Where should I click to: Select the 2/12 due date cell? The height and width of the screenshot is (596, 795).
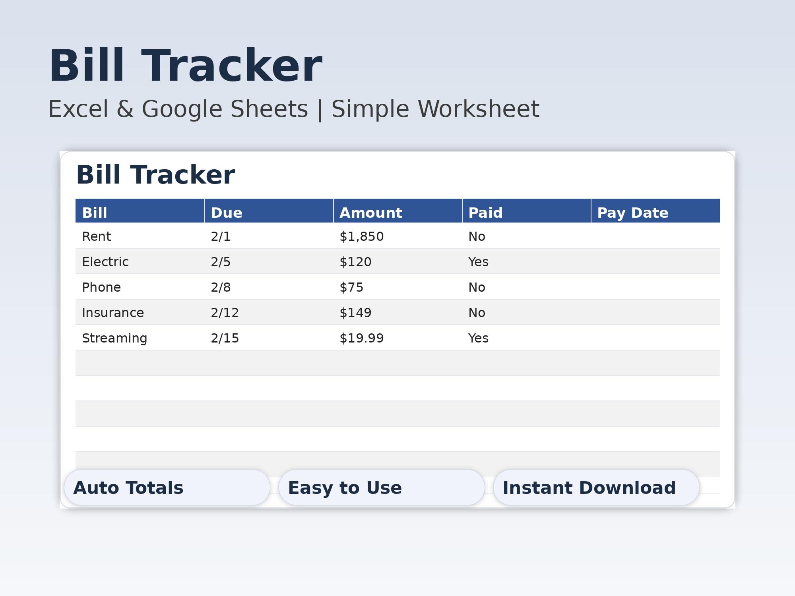269,312
